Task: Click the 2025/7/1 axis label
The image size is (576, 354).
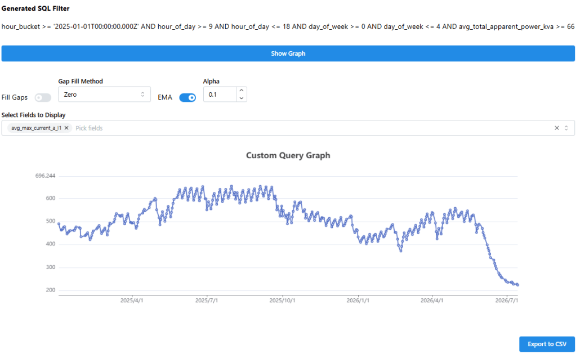Action: pos(207,301)
